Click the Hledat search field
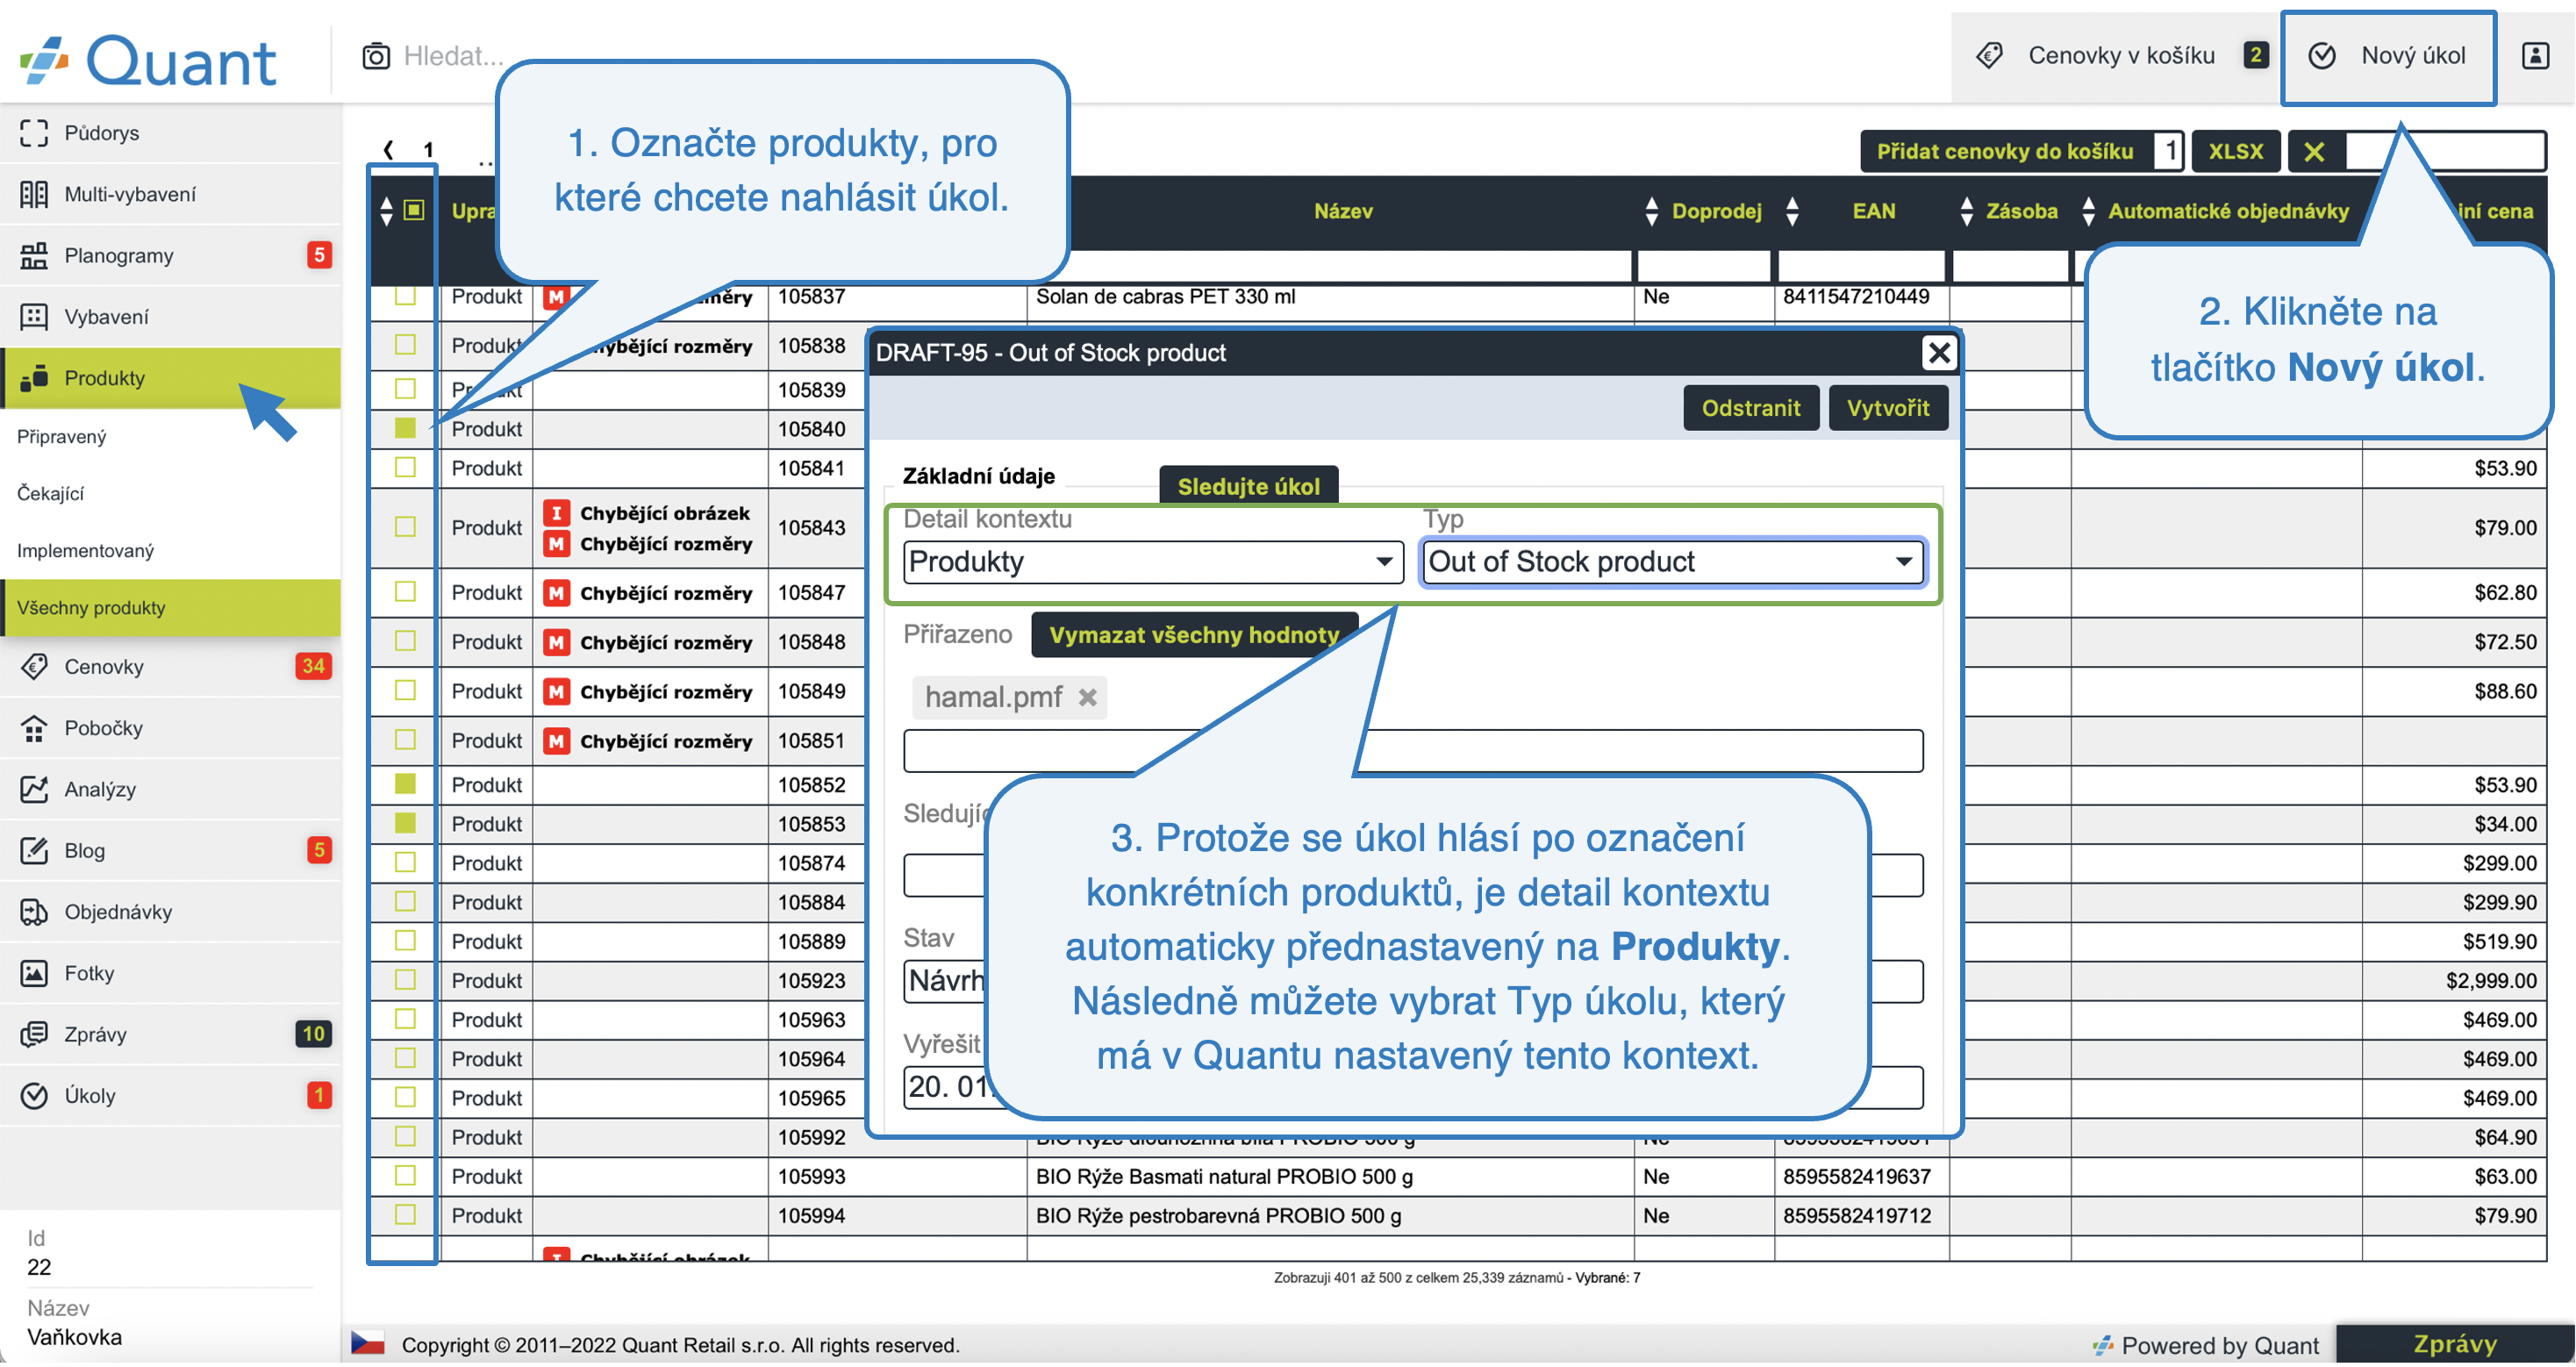The height and width of the screenshot is (1367, 2576). [452, 56]
